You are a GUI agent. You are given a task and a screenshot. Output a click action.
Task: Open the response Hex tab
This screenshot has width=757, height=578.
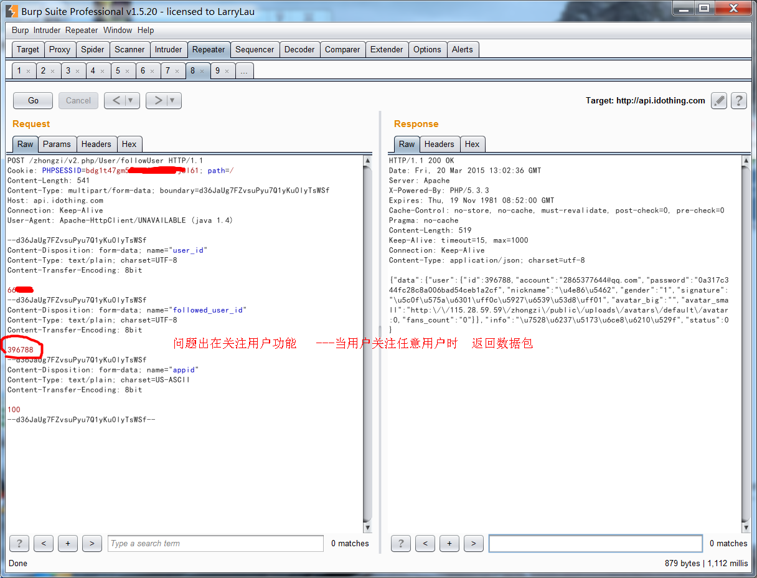[473, 144]
